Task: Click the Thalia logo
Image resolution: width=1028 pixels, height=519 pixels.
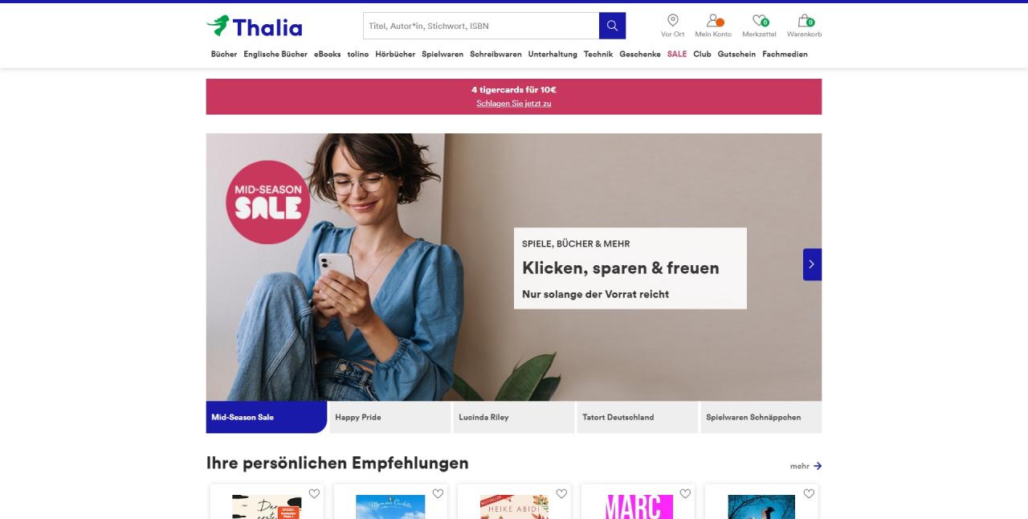Action: 255,27
